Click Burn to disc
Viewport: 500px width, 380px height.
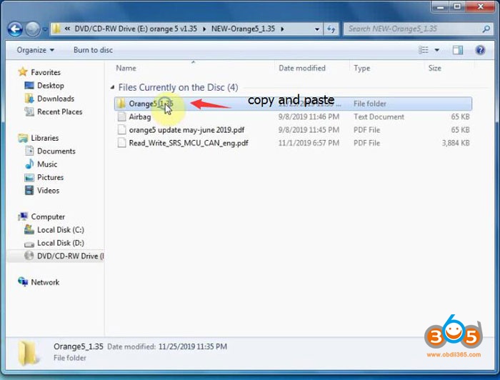(93, 50)
